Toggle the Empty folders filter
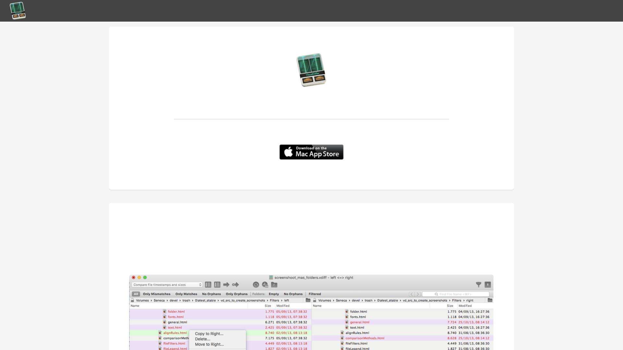Viewport: 623px width, 350px height. click(274, 294)
